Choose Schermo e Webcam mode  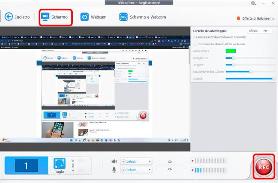143,17
